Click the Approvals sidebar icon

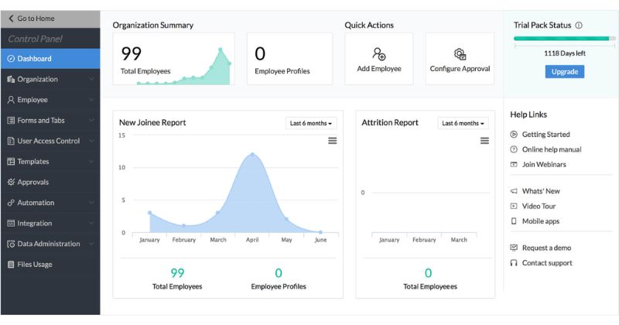click(x=11, y=182)
